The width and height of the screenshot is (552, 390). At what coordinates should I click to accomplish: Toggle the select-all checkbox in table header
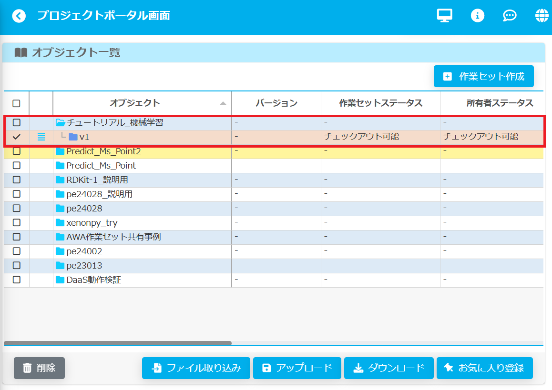(17, 103)
